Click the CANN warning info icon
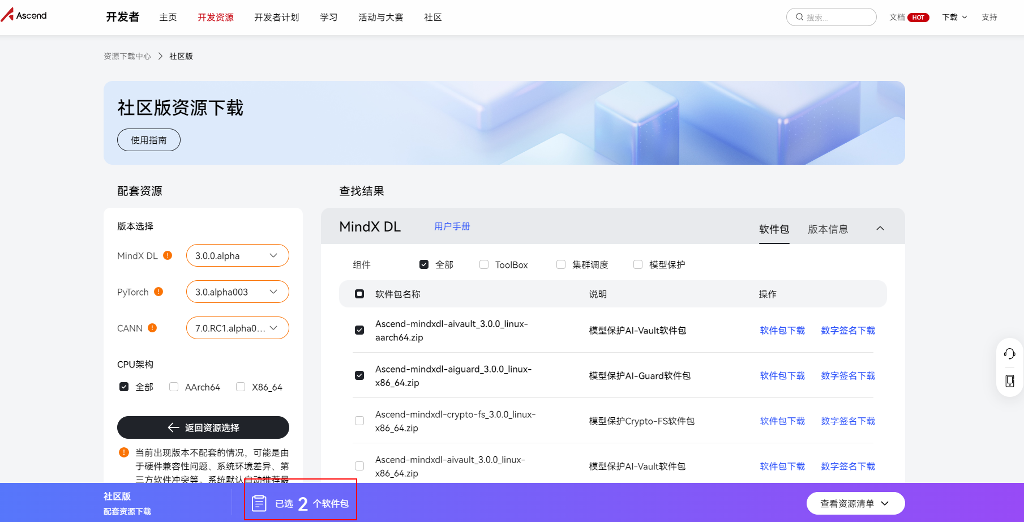The height and width of the screenshot is (522, 1024). (x=152, y=328)
